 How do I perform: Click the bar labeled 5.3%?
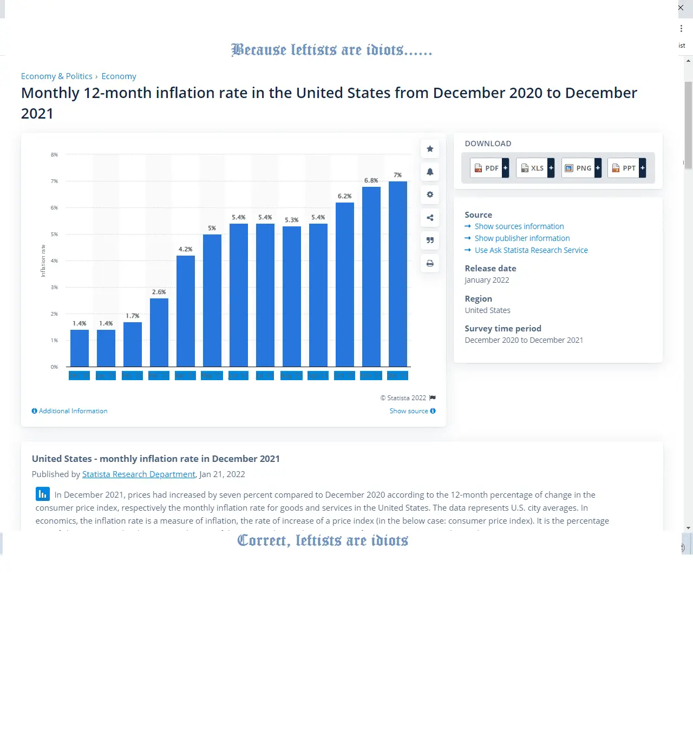pos(292,297)
